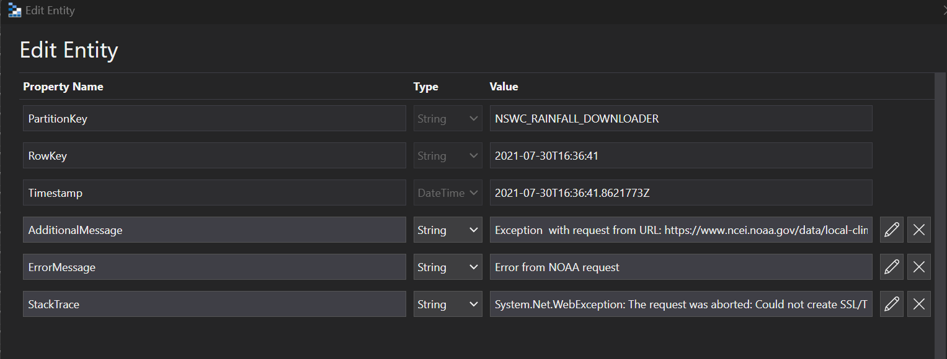Image resolution: width=947 pixels, height=359 pixels.
Task: Click the vertical scrollbar of the property list
Action: [x=940, y=215]
